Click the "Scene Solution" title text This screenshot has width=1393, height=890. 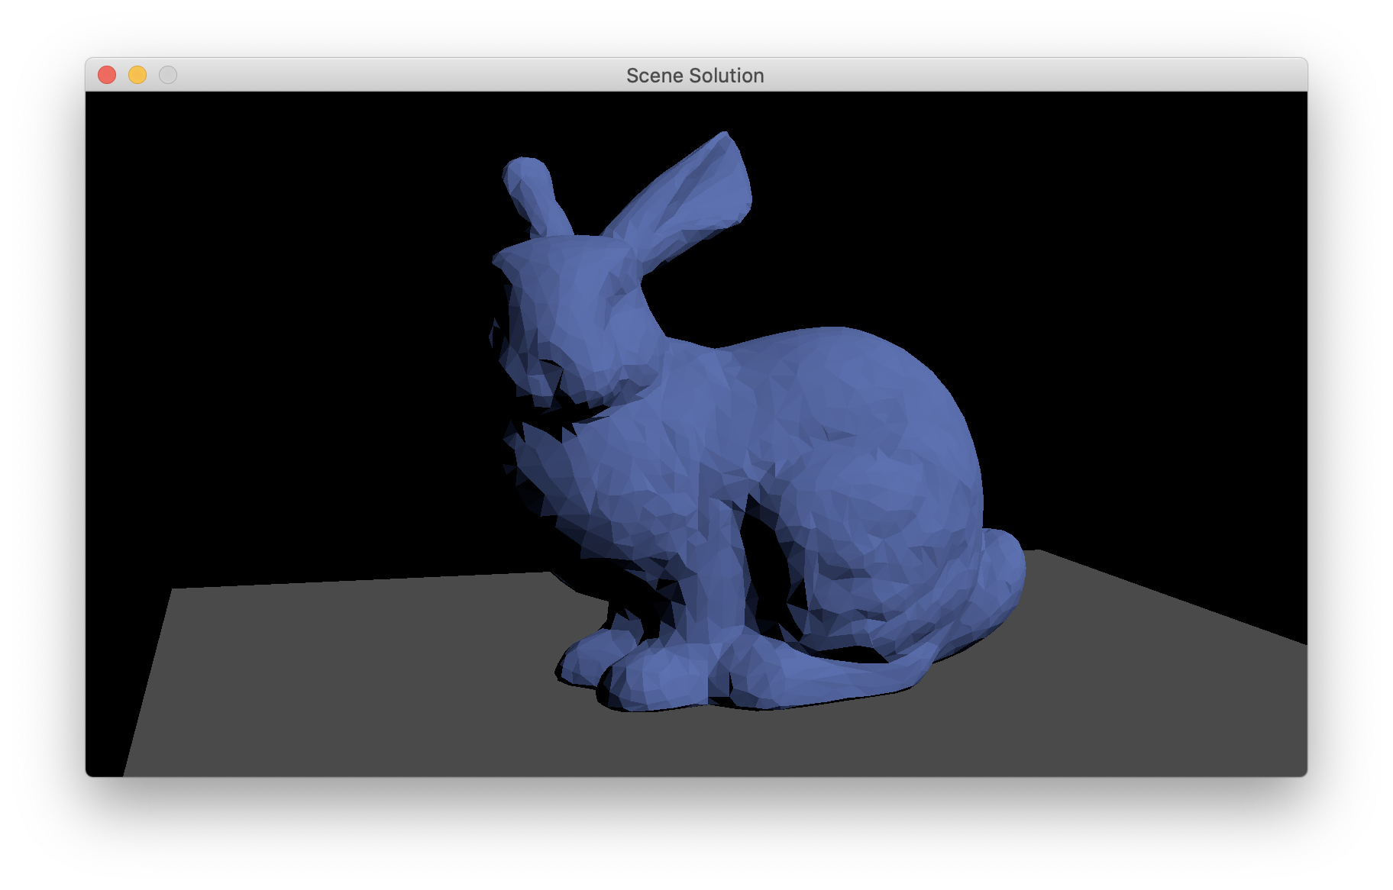(694, 76)
